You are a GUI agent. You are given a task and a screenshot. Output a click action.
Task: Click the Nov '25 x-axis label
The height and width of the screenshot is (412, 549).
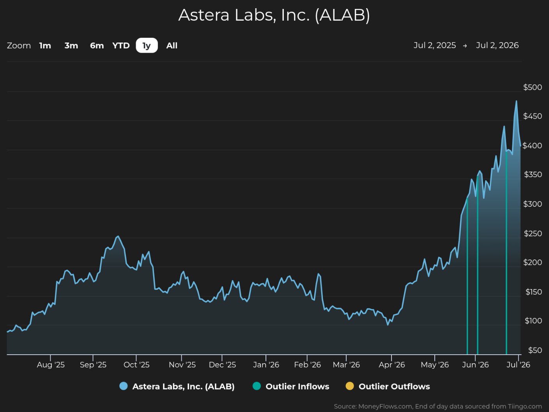pos(182,365)
